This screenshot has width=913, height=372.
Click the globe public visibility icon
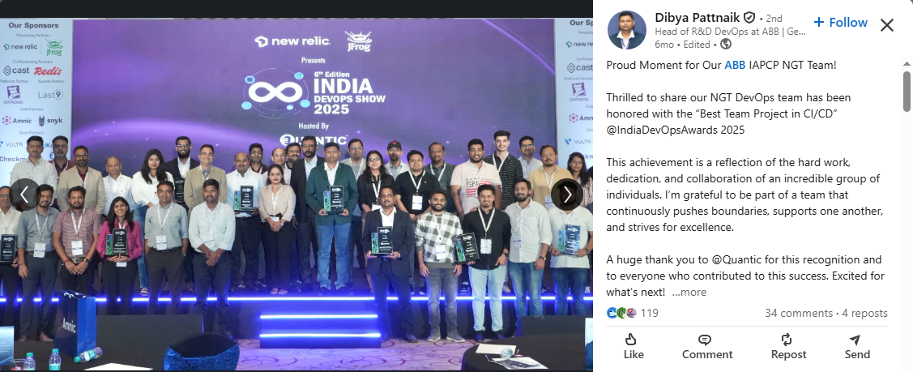point(726,45)
